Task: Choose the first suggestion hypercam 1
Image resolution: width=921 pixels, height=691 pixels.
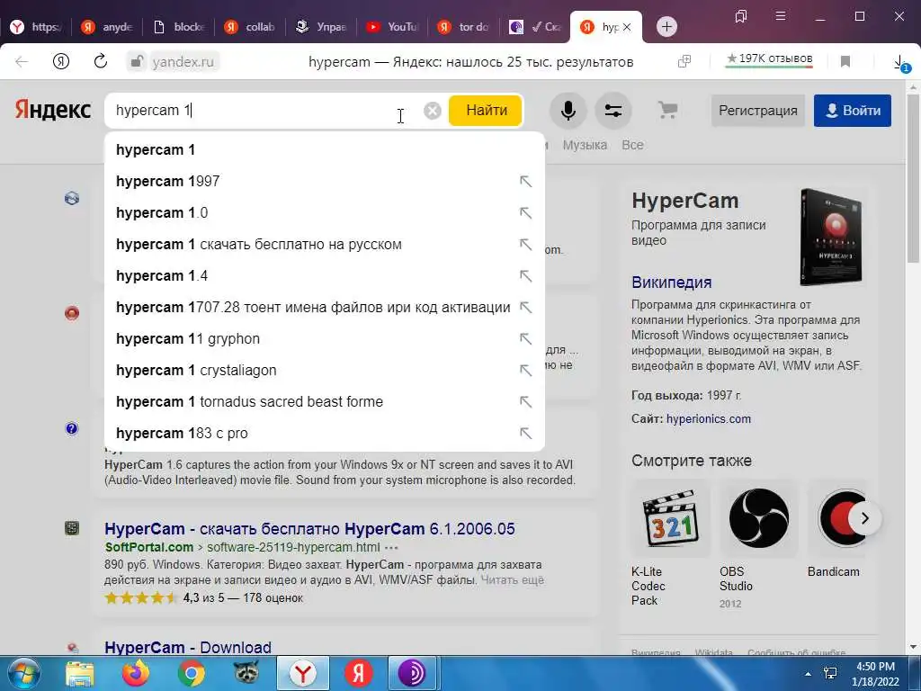Action: tap(324, 150)
